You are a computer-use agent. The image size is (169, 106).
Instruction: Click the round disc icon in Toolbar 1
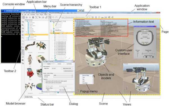(x=33, y=17)
